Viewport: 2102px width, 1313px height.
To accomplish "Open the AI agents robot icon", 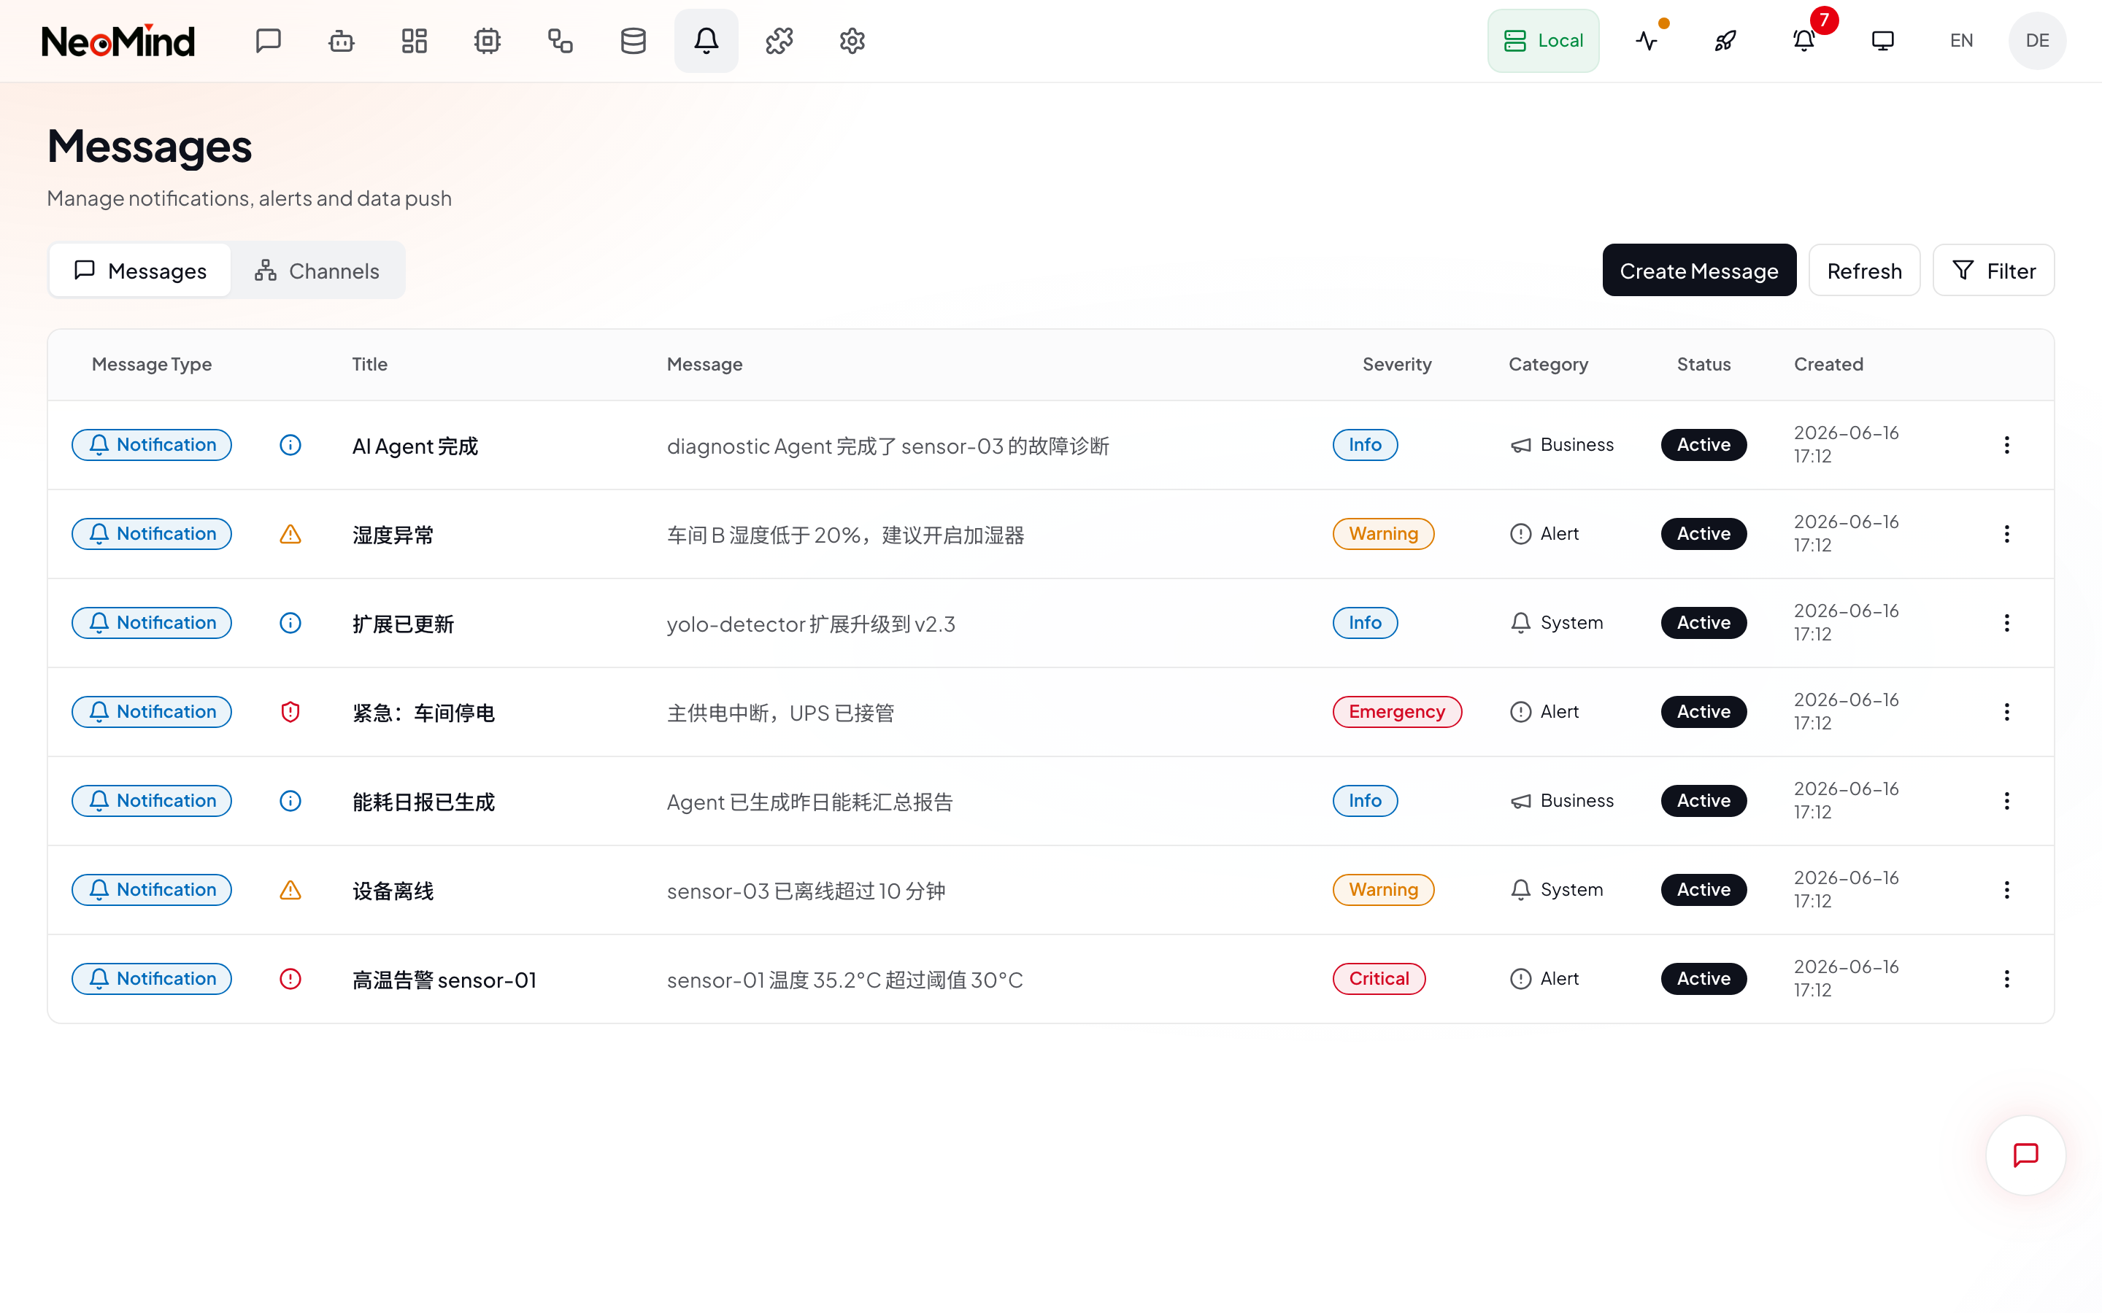I will coord(342,41).
